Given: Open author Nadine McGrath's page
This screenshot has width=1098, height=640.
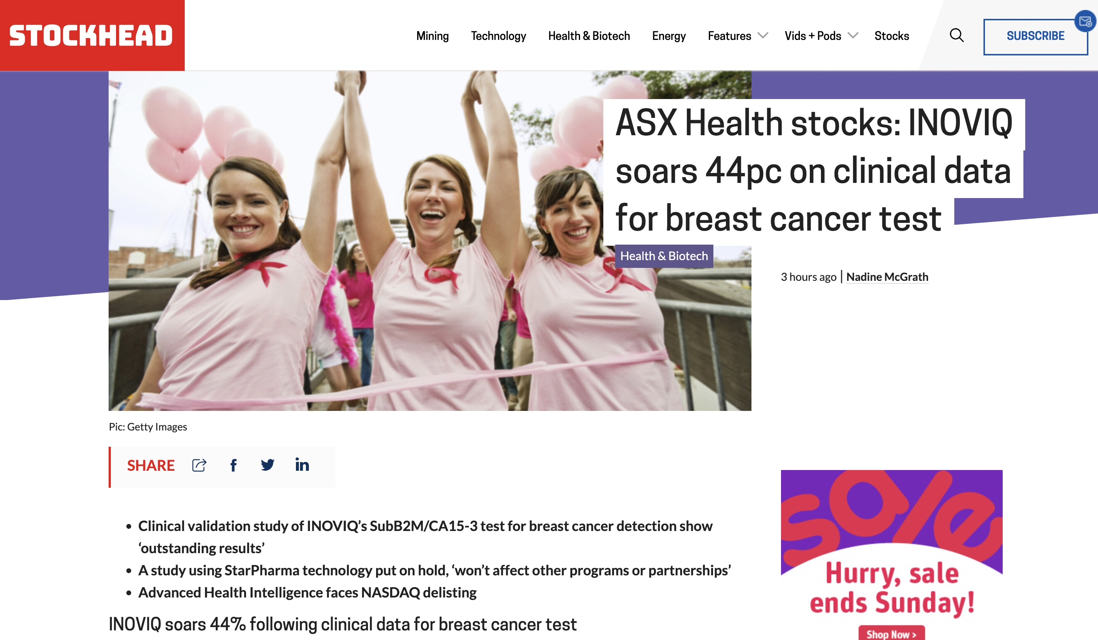Looking at the screenshot, I should (887, 277).
